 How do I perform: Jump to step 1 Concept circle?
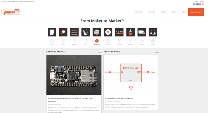(x=52, y=41)
